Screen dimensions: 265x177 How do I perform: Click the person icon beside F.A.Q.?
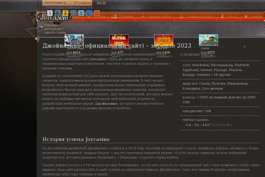[x=223, y=16]
